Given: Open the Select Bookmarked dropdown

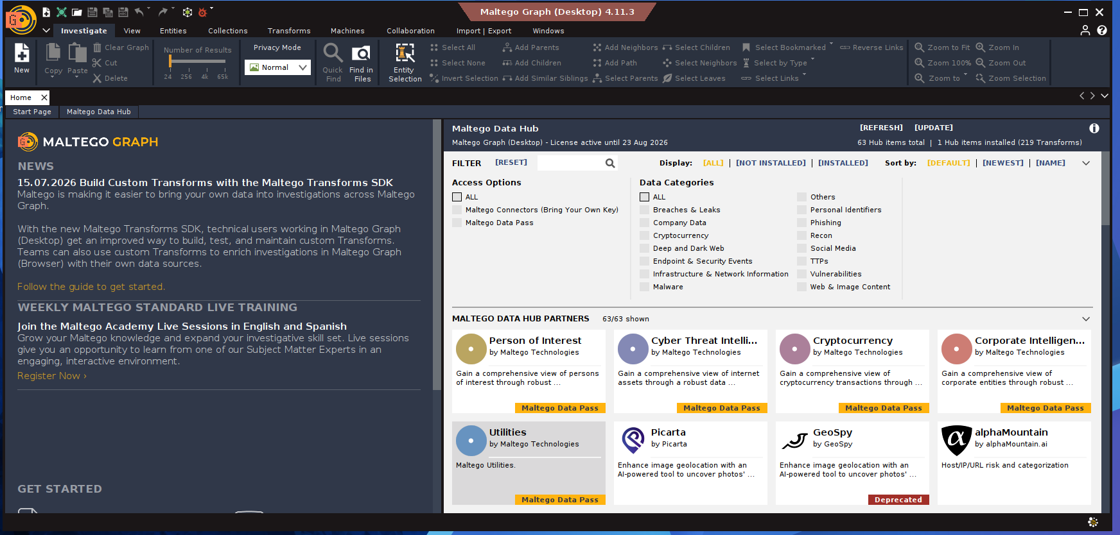Looking at the screenshot, I should click(x=831, y=45).
